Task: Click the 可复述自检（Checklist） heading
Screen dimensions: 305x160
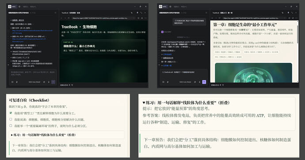Action: click(29, 100)
